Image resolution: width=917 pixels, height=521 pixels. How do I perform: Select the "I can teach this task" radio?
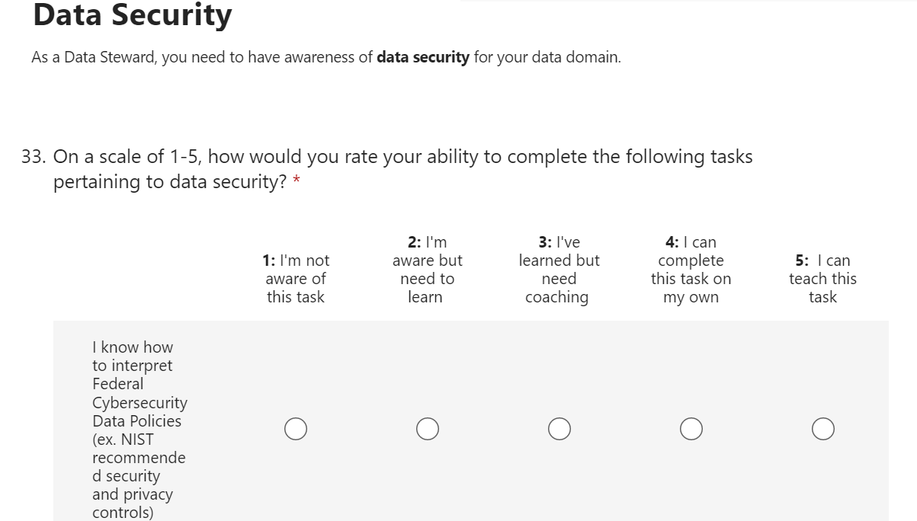(822, 429)
